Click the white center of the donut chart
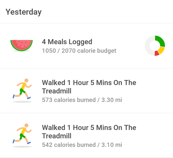173x158 pixels. click(155, 46)
